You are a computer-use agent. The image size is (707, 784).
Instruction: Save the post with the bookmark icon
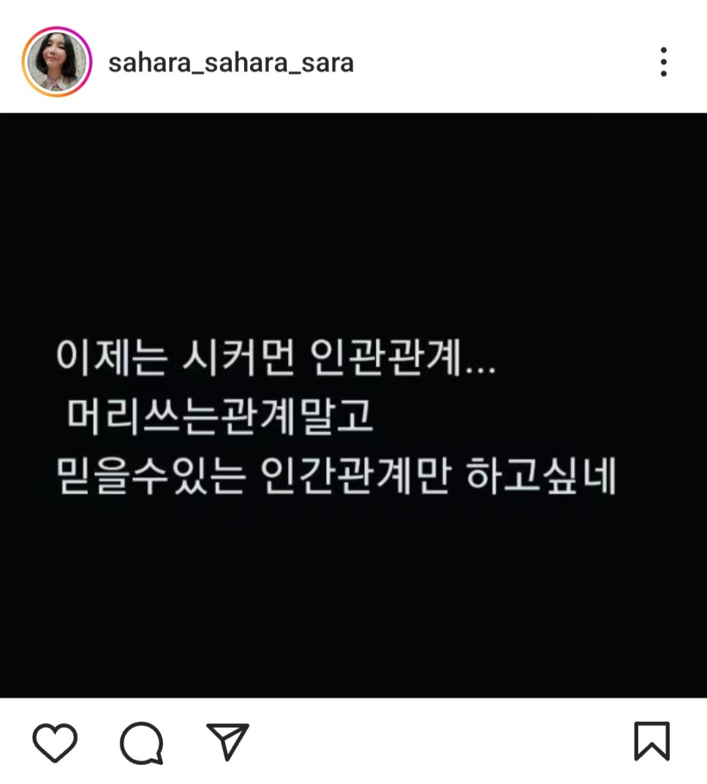(x=652, y=741)
